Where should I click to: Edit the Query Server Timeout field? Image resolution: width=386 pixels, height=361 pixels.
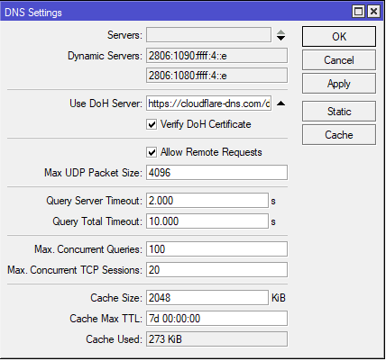coord(207,201)
